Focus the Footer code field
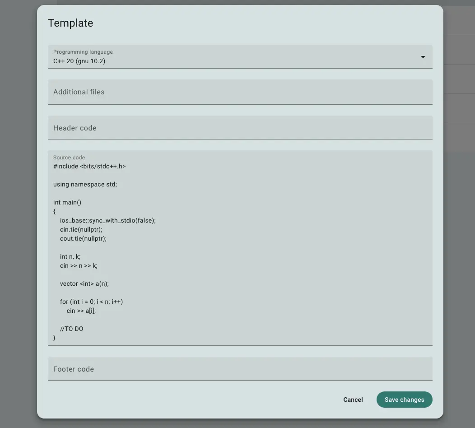Screen dimensions: 475x428 (240, 369)
